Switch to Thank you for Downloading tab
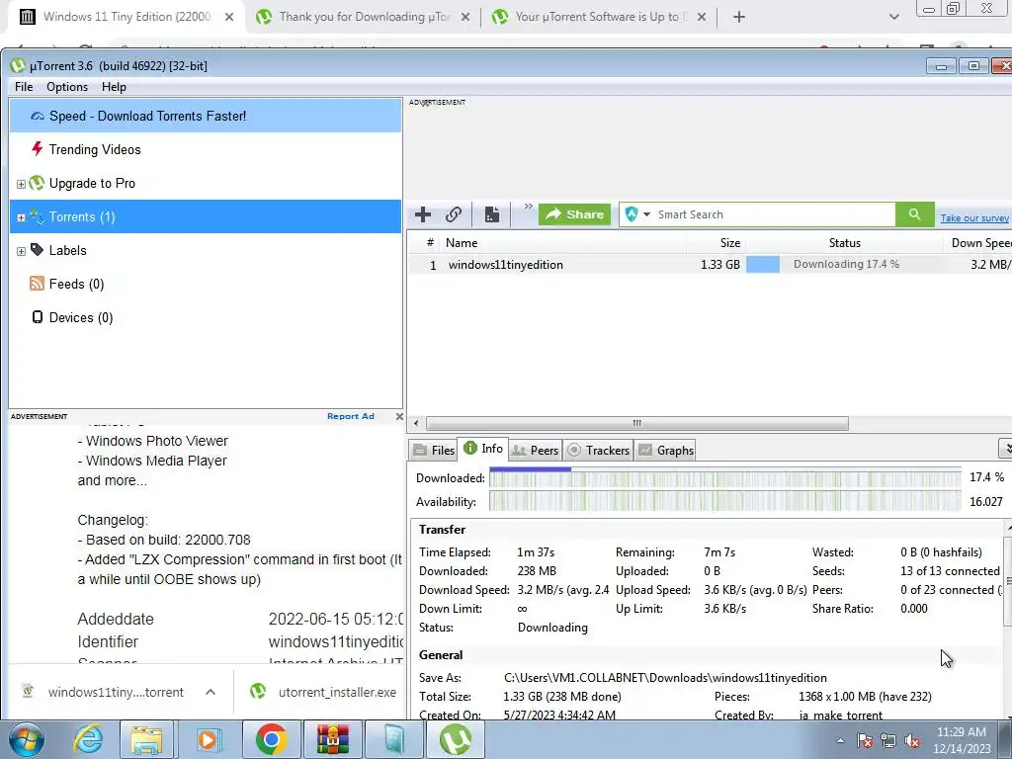The width and height of the screenshot is (1012, 759). 364,17
